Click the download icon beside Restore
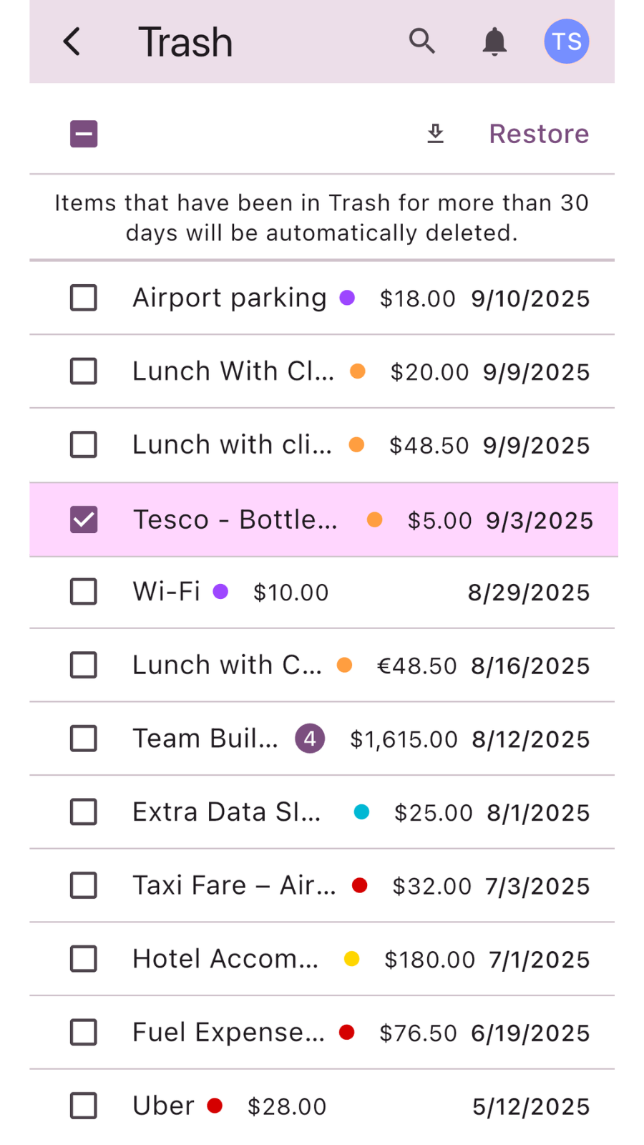644x1145 pixels. click(435, 134)
